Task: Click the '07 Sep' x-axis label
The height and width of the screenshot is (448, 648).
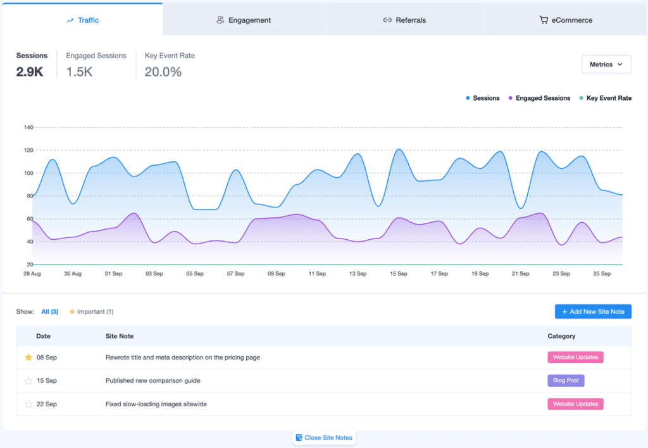Action: point(235,273)
